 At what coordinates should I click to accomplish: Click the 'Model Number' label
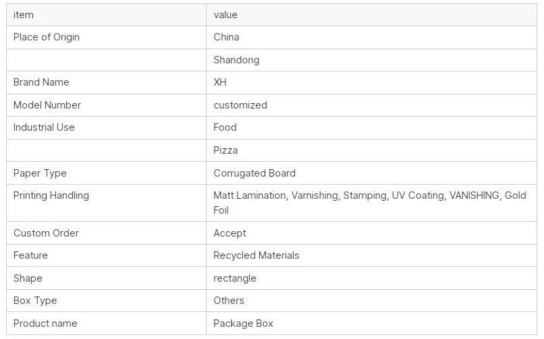pyautogui.click(x=47, y=105)
